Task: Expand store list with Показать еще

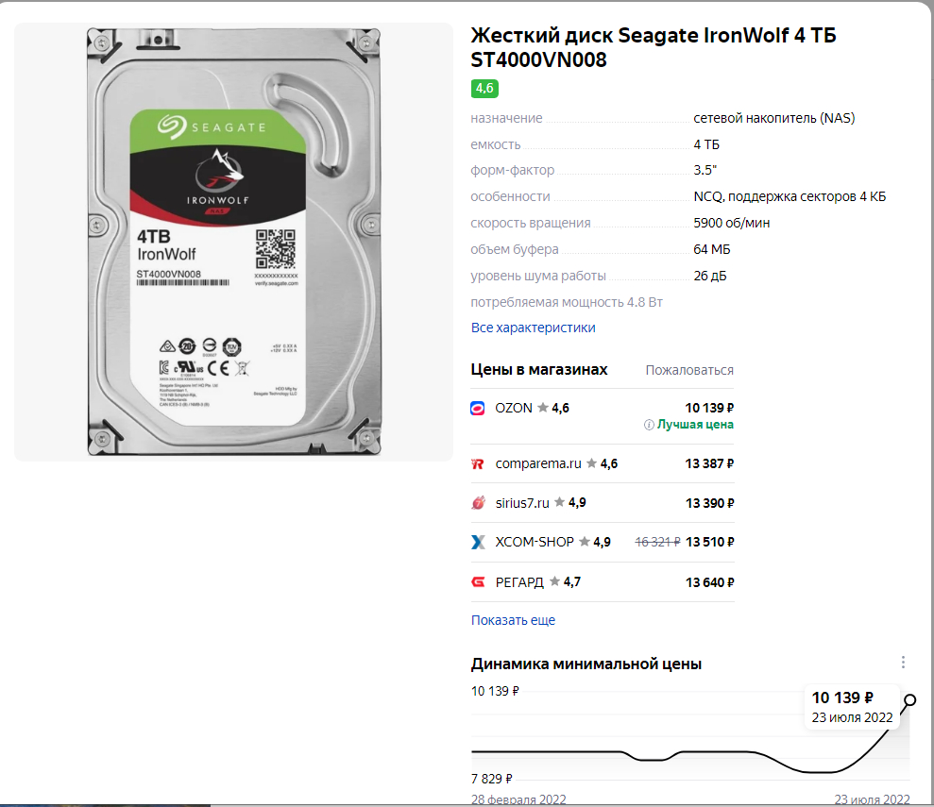Action: click(513, 620)
